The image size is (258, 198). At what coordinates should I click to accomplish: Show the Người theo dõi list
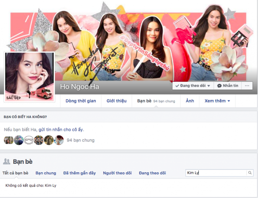tap(117, 173)
